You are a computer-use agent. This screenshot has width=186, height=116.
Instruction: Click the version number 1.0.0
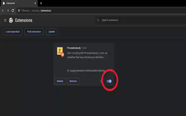(x=84, y=48)
